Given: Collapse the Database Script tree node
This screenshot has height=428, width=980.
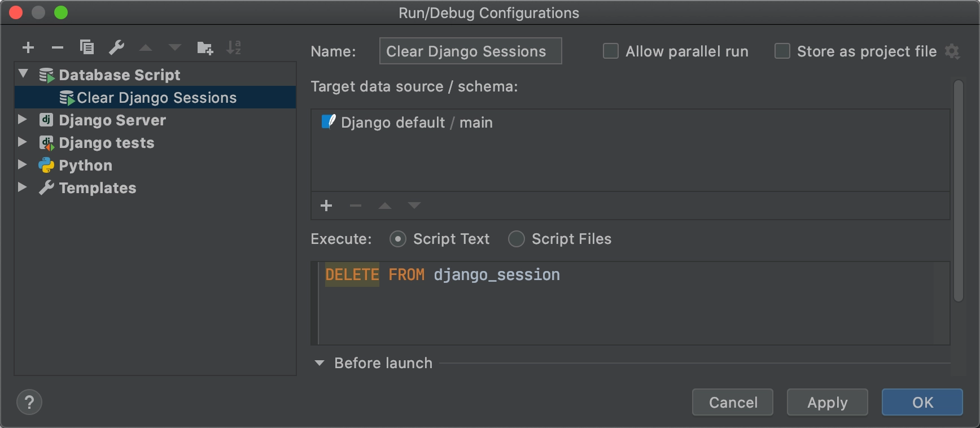Looking at the screenshot, I should pos(23,73).
